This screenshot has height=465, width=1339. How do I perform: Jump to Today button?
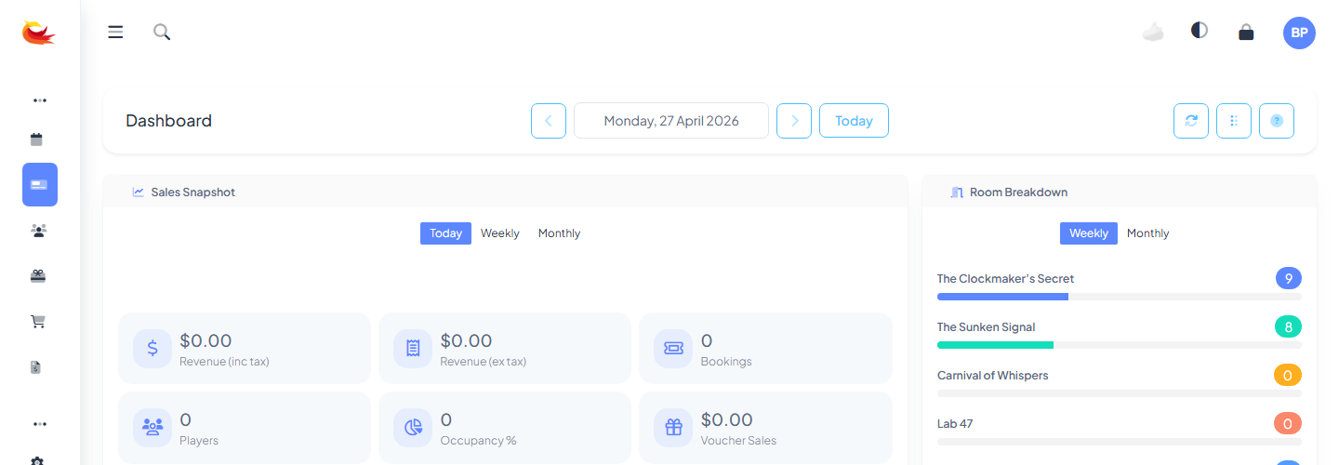tap(854, 121)
